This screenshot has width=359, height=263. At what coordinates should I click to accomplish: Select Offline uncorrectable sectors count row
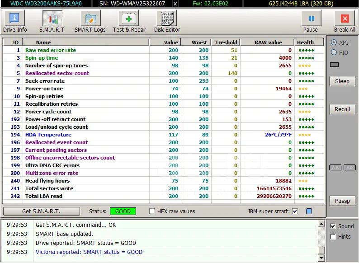[164, 157]
